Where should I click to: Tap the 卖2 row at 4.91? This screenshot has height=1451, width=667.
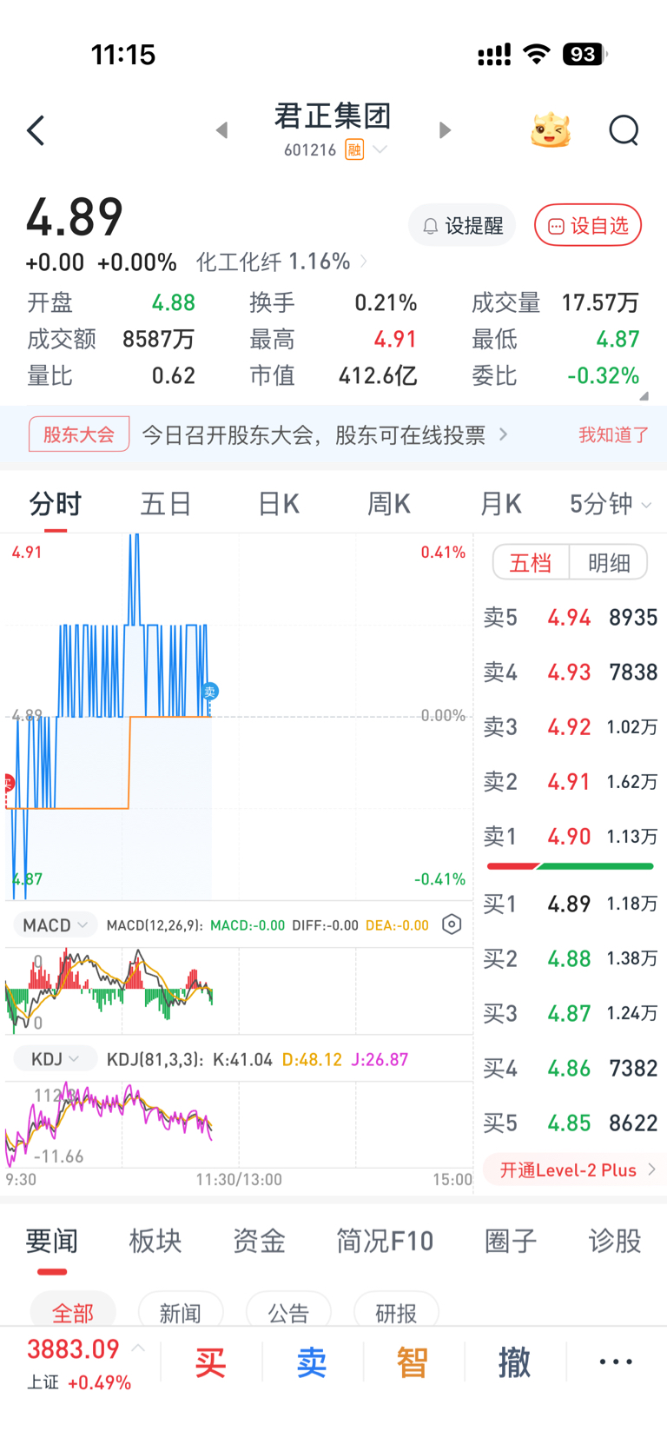point(570,782)
